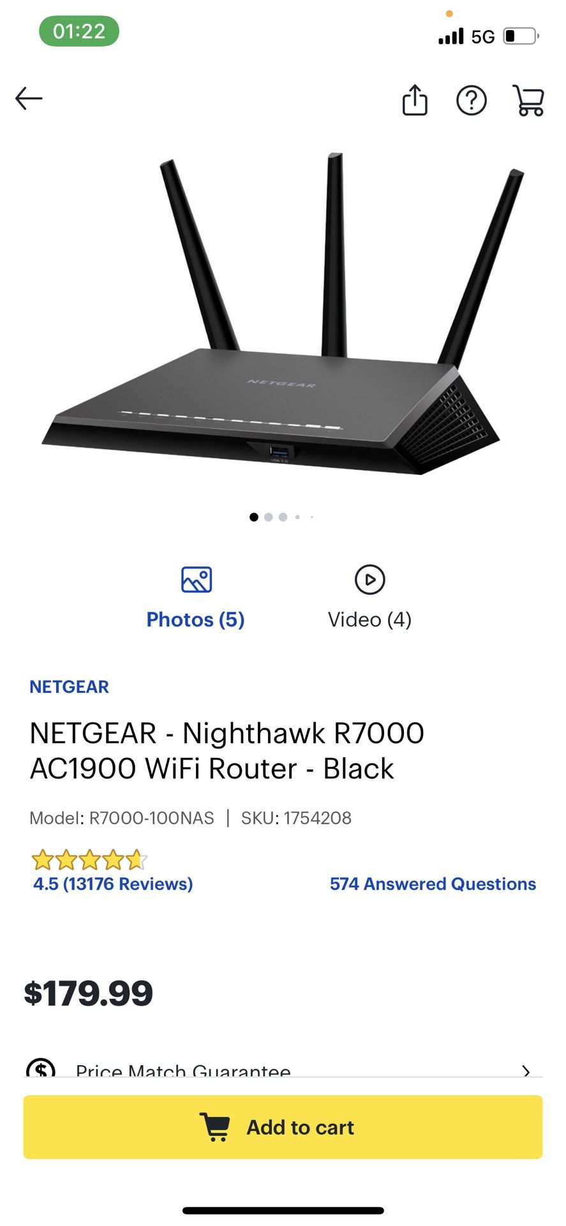The height and width of the screenshot is (1226, 566).
Task: Open the NETGEAR brand link
Action: point(70,687)
